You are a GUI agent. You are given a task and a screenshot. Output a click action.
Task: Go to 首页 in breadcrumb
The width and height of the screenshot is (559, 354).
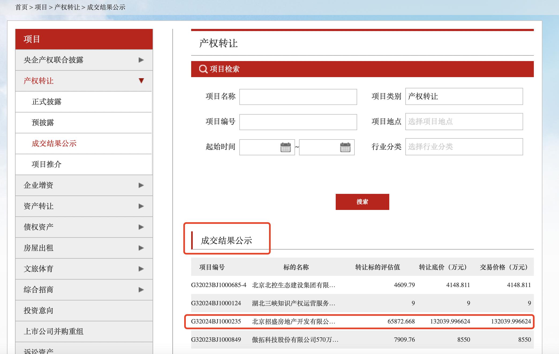[21, 7]
